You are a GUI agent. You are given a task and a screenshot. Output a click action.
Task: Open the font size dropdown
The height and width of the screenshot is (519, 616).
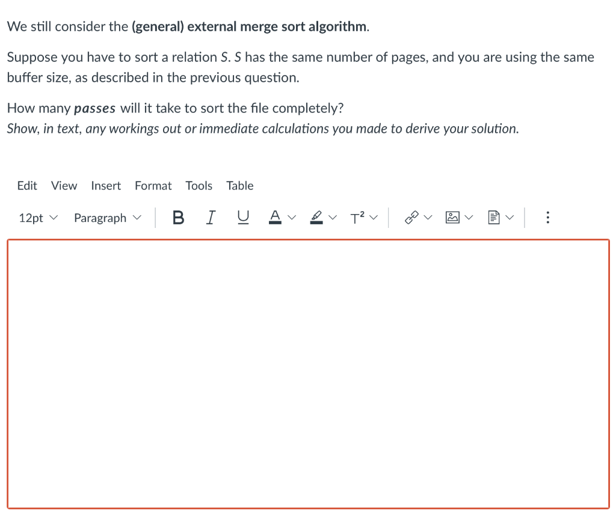click(37, 218)
